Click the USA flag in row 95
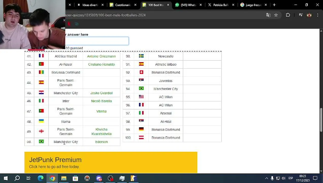 (141, 97)
